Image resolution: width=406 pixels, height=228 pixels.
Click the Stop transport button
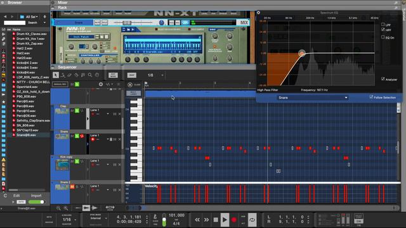pos(216,220)
